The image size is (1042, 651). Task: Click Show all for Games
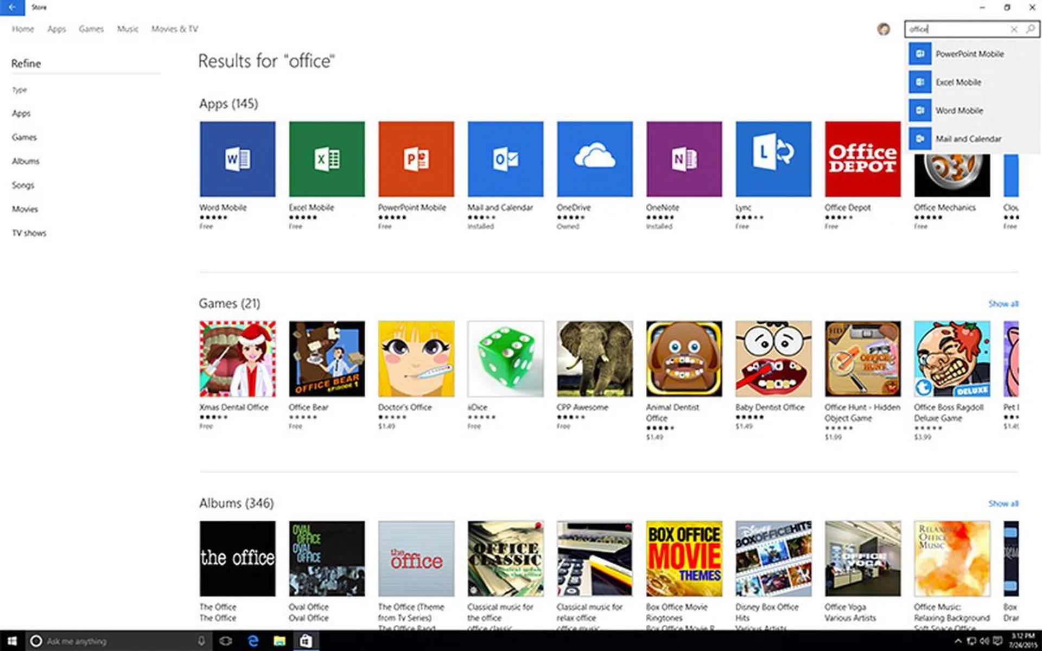[x=1003, y=304]
